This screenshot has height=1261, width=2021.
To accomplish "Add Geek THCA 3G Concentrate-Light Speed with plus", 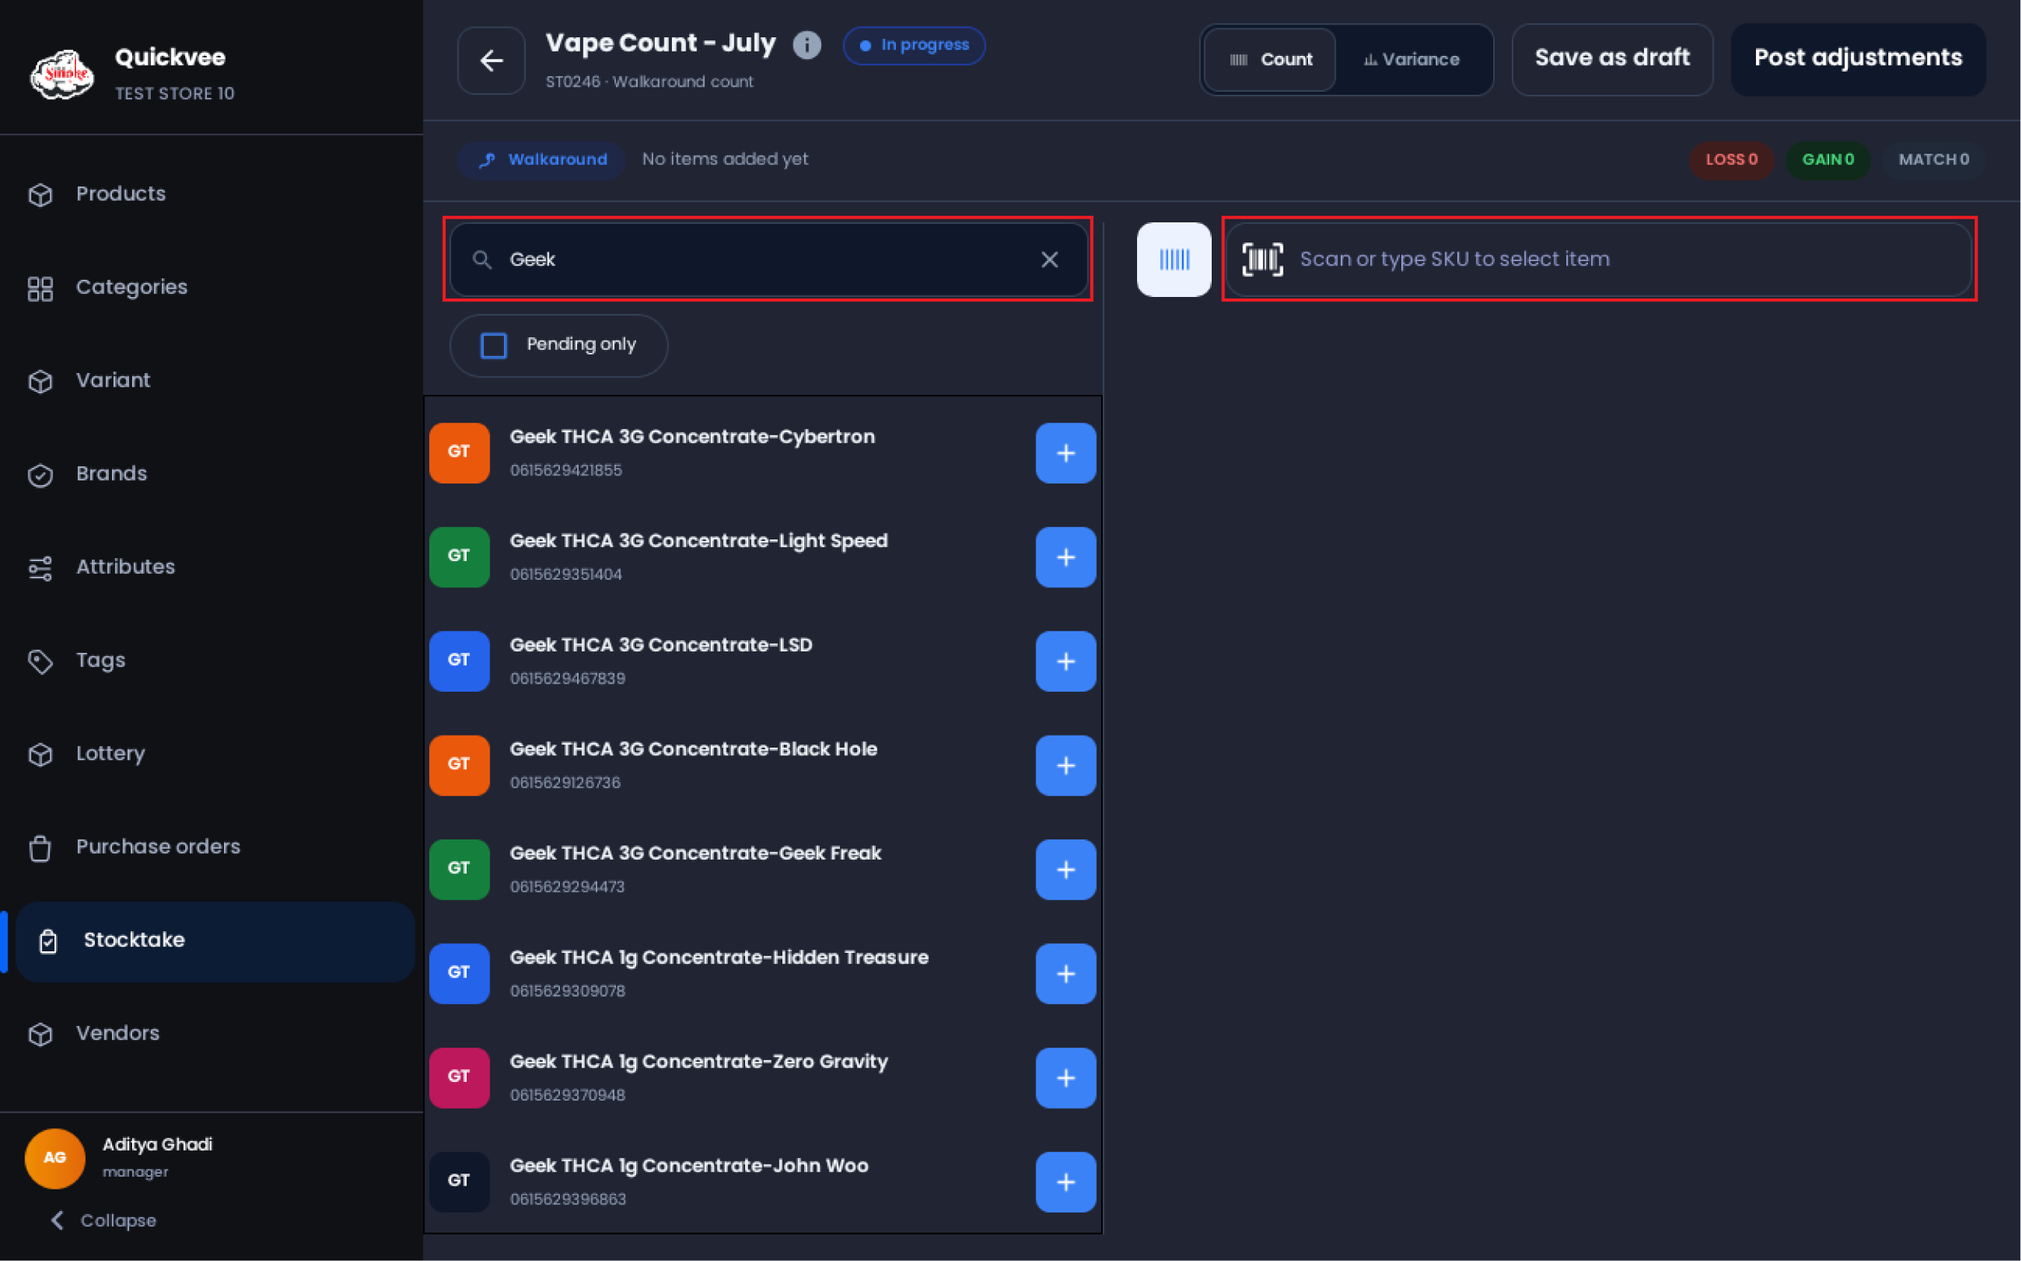I will tap(1065, 557).
